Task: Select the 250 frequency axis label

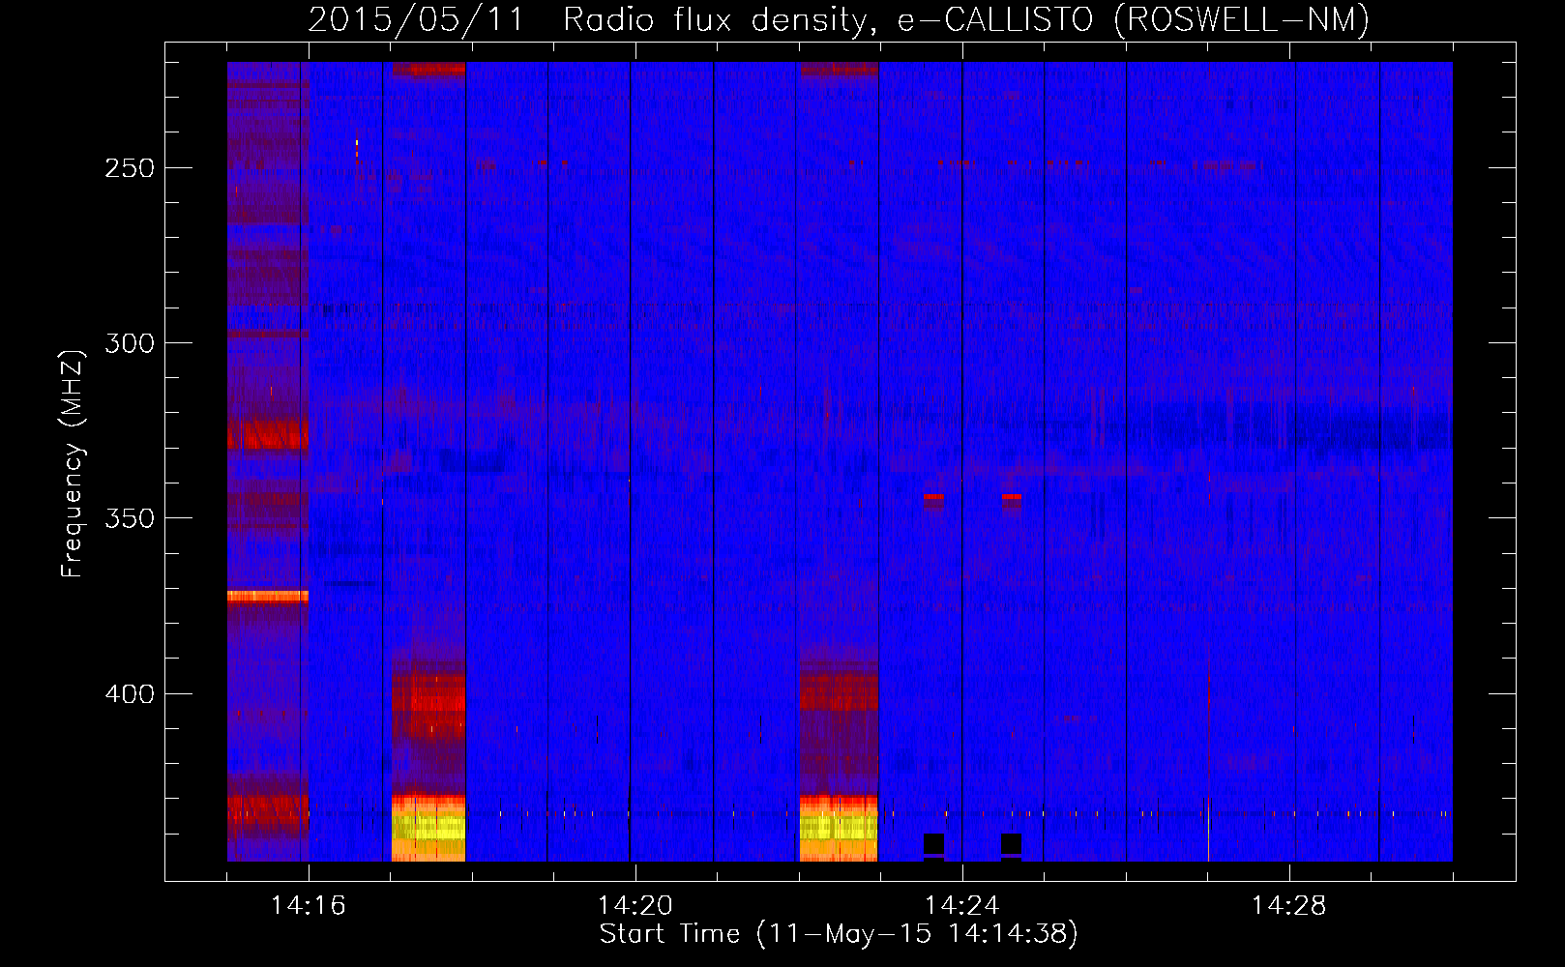Action: click(130, 168)
